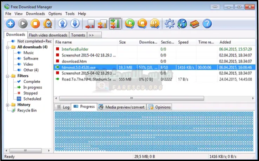Click the orange stop download icon
Image resolution: width=259 pixels, height=161 pixels.
pos(35,24)
